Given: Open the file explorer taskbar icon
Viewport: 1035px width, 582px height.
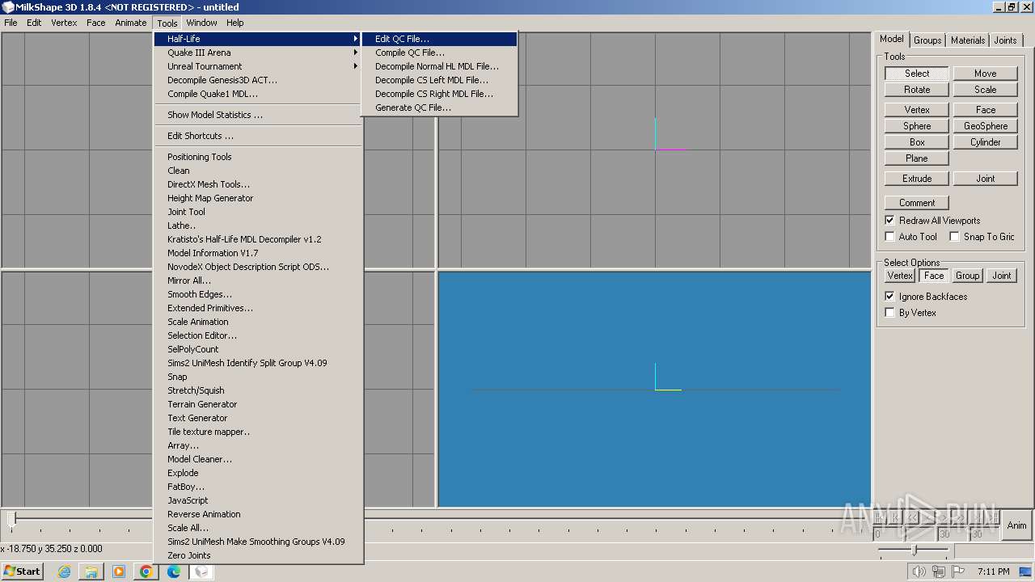Looking at the screenshot, I should point(91,571).
